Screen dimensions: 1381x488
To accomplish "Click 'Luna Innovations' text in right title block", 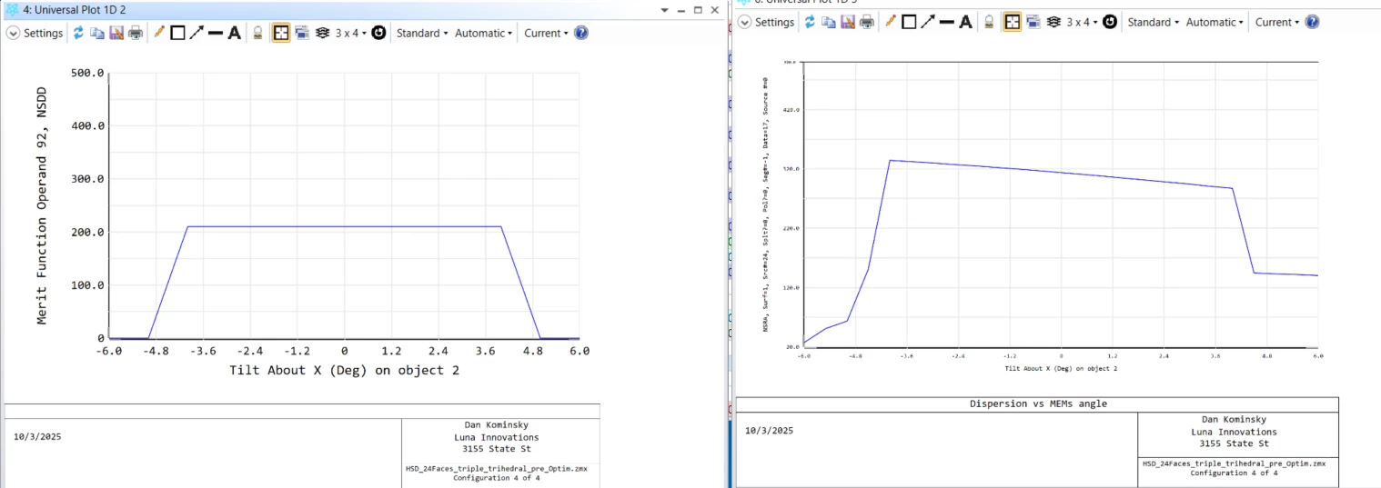I will 1235,432.
